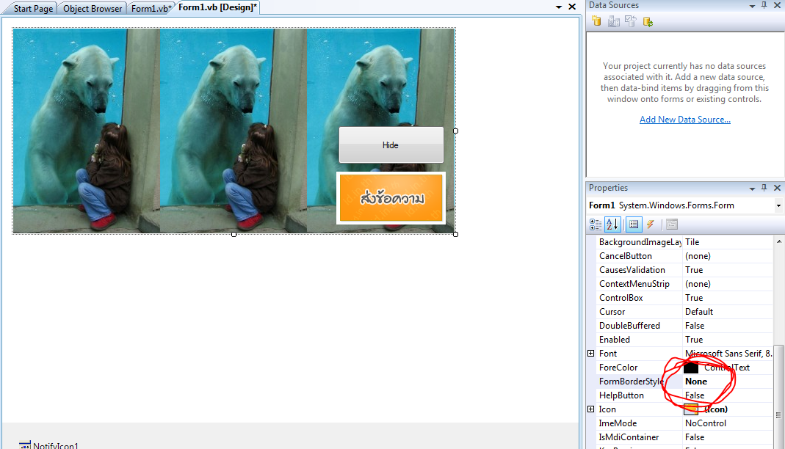
Task: Show Events lightning bolt view
Action: coord(651,224)
